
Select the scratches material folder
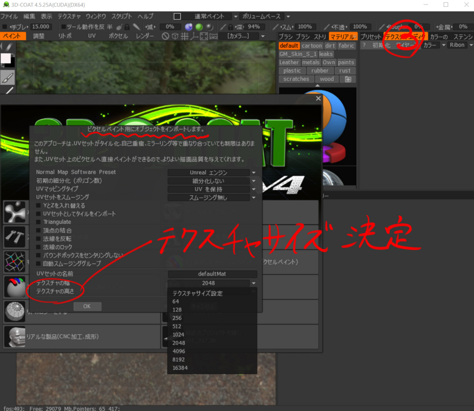(296, 79)
